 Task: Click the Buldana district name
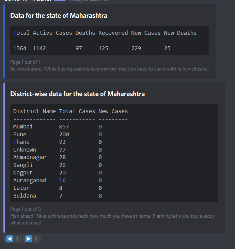pyautogui.click(x=25, y=196)
